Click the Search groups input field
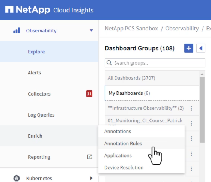Screen dimensions: 211x182 (x=155, y=63)
